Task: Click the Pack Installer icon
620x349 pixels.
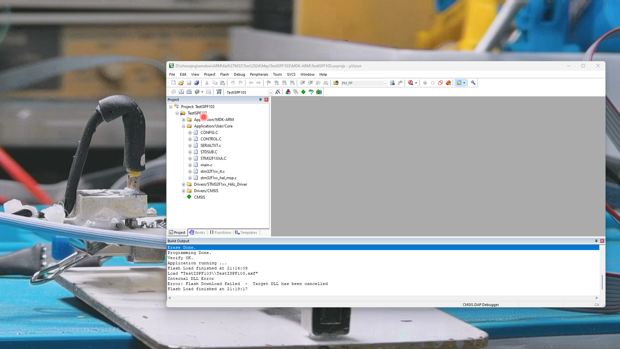Action: (x=319, y=92)
